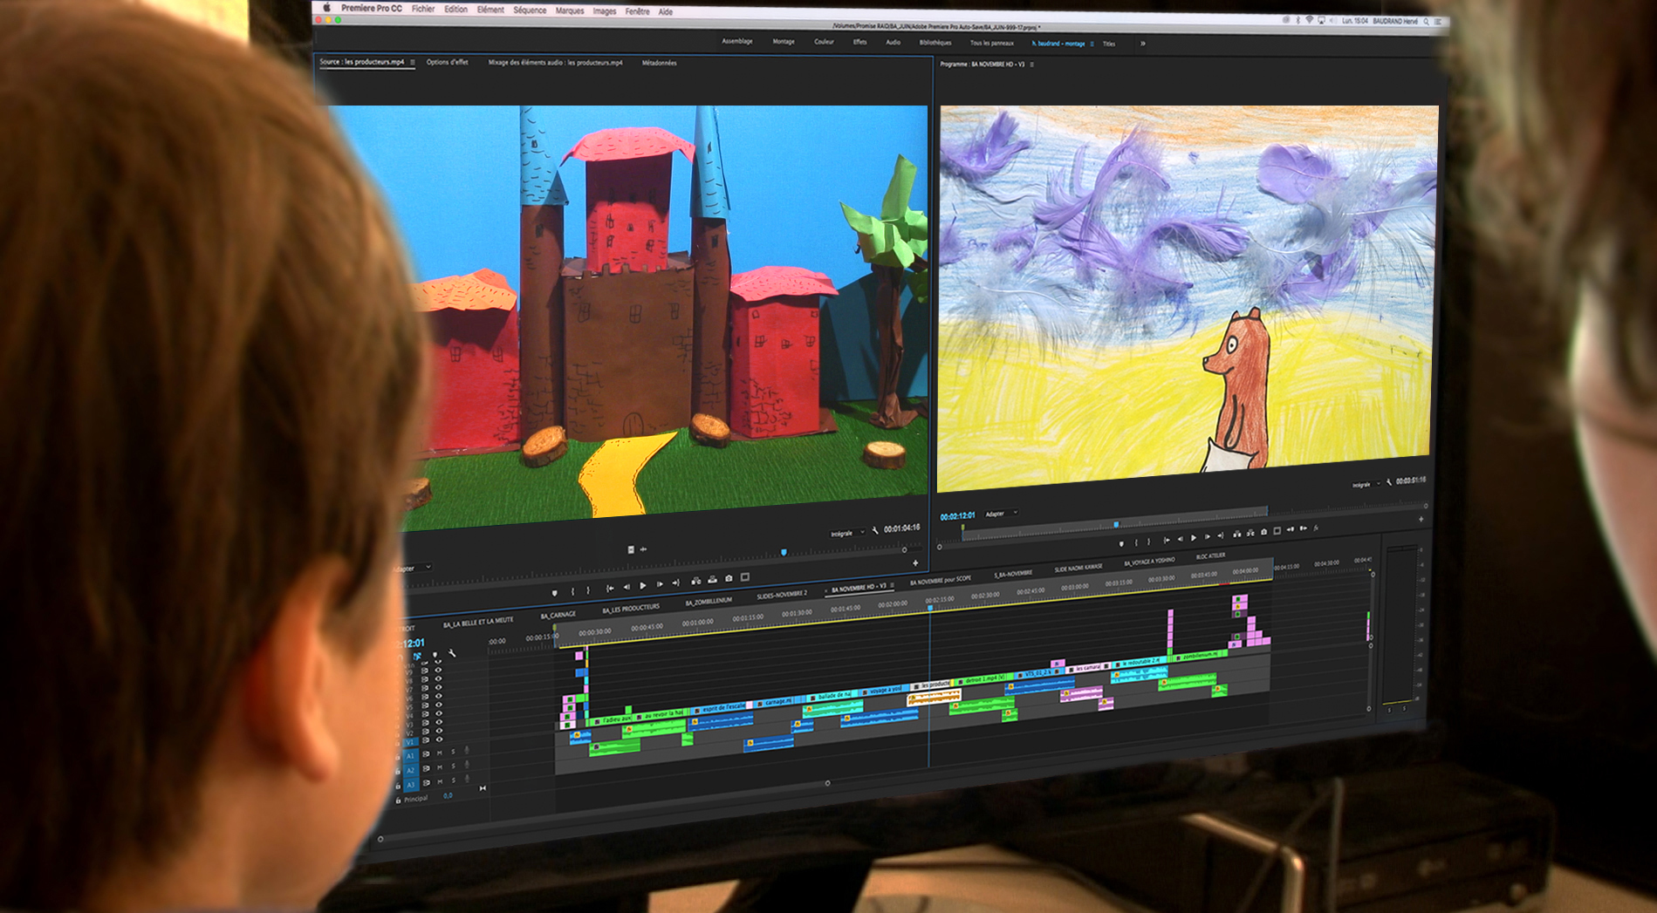Play the Program monitor sequence
The height and width of the screenshot is (913, 1657).
(x=1194, y=538)
